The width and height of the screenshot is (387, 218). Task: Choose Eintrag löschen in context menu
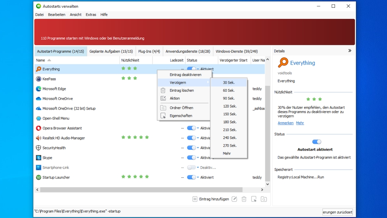coord(184,91)
